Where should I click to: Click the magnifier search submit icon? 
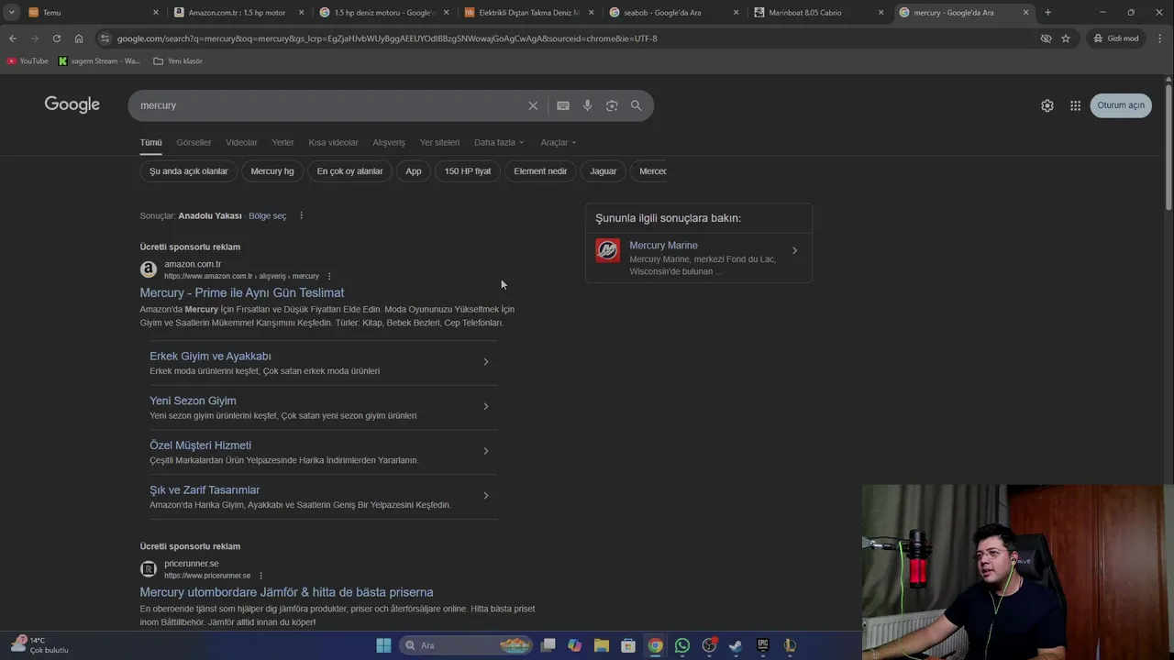point(636,105)
